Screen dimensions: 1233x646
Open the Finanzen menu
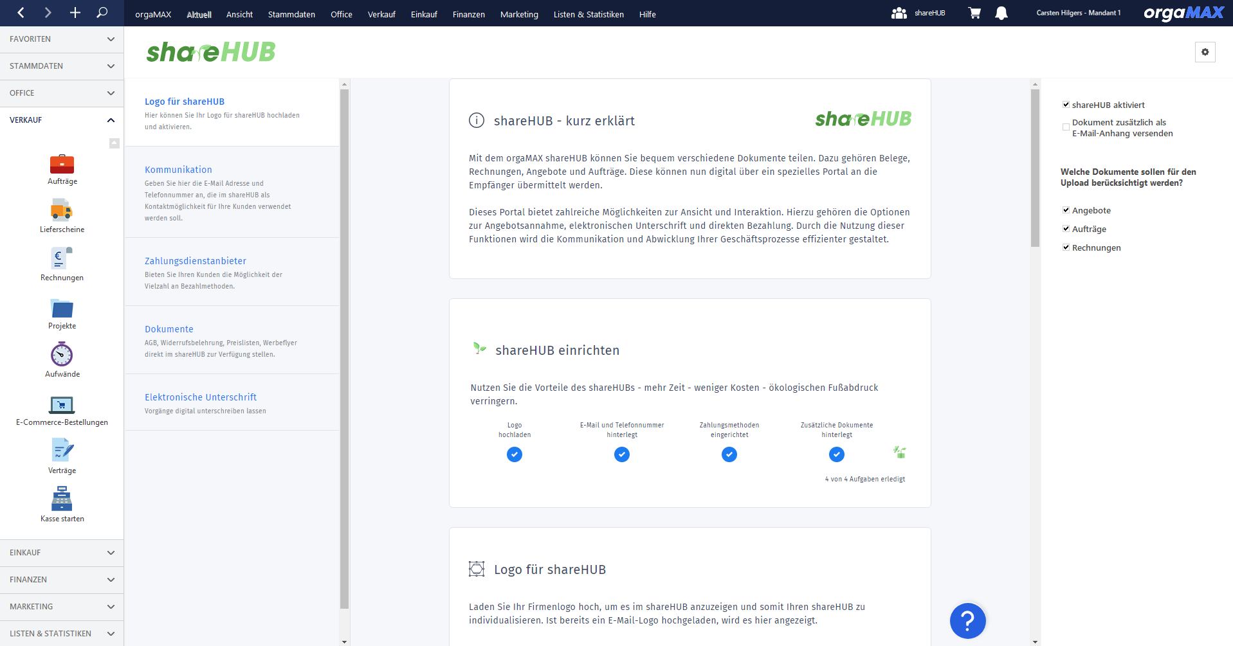click(x=469, y=14)
